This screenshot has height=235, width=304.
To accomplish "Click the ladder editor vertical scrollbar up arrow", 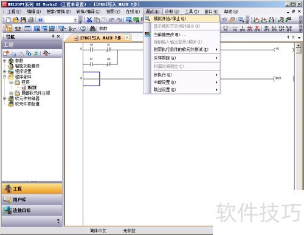I will (299, 45).
